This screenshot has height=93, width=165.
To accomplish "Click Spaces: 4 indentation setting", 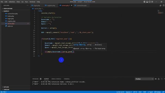I will [x=129, y=92].
